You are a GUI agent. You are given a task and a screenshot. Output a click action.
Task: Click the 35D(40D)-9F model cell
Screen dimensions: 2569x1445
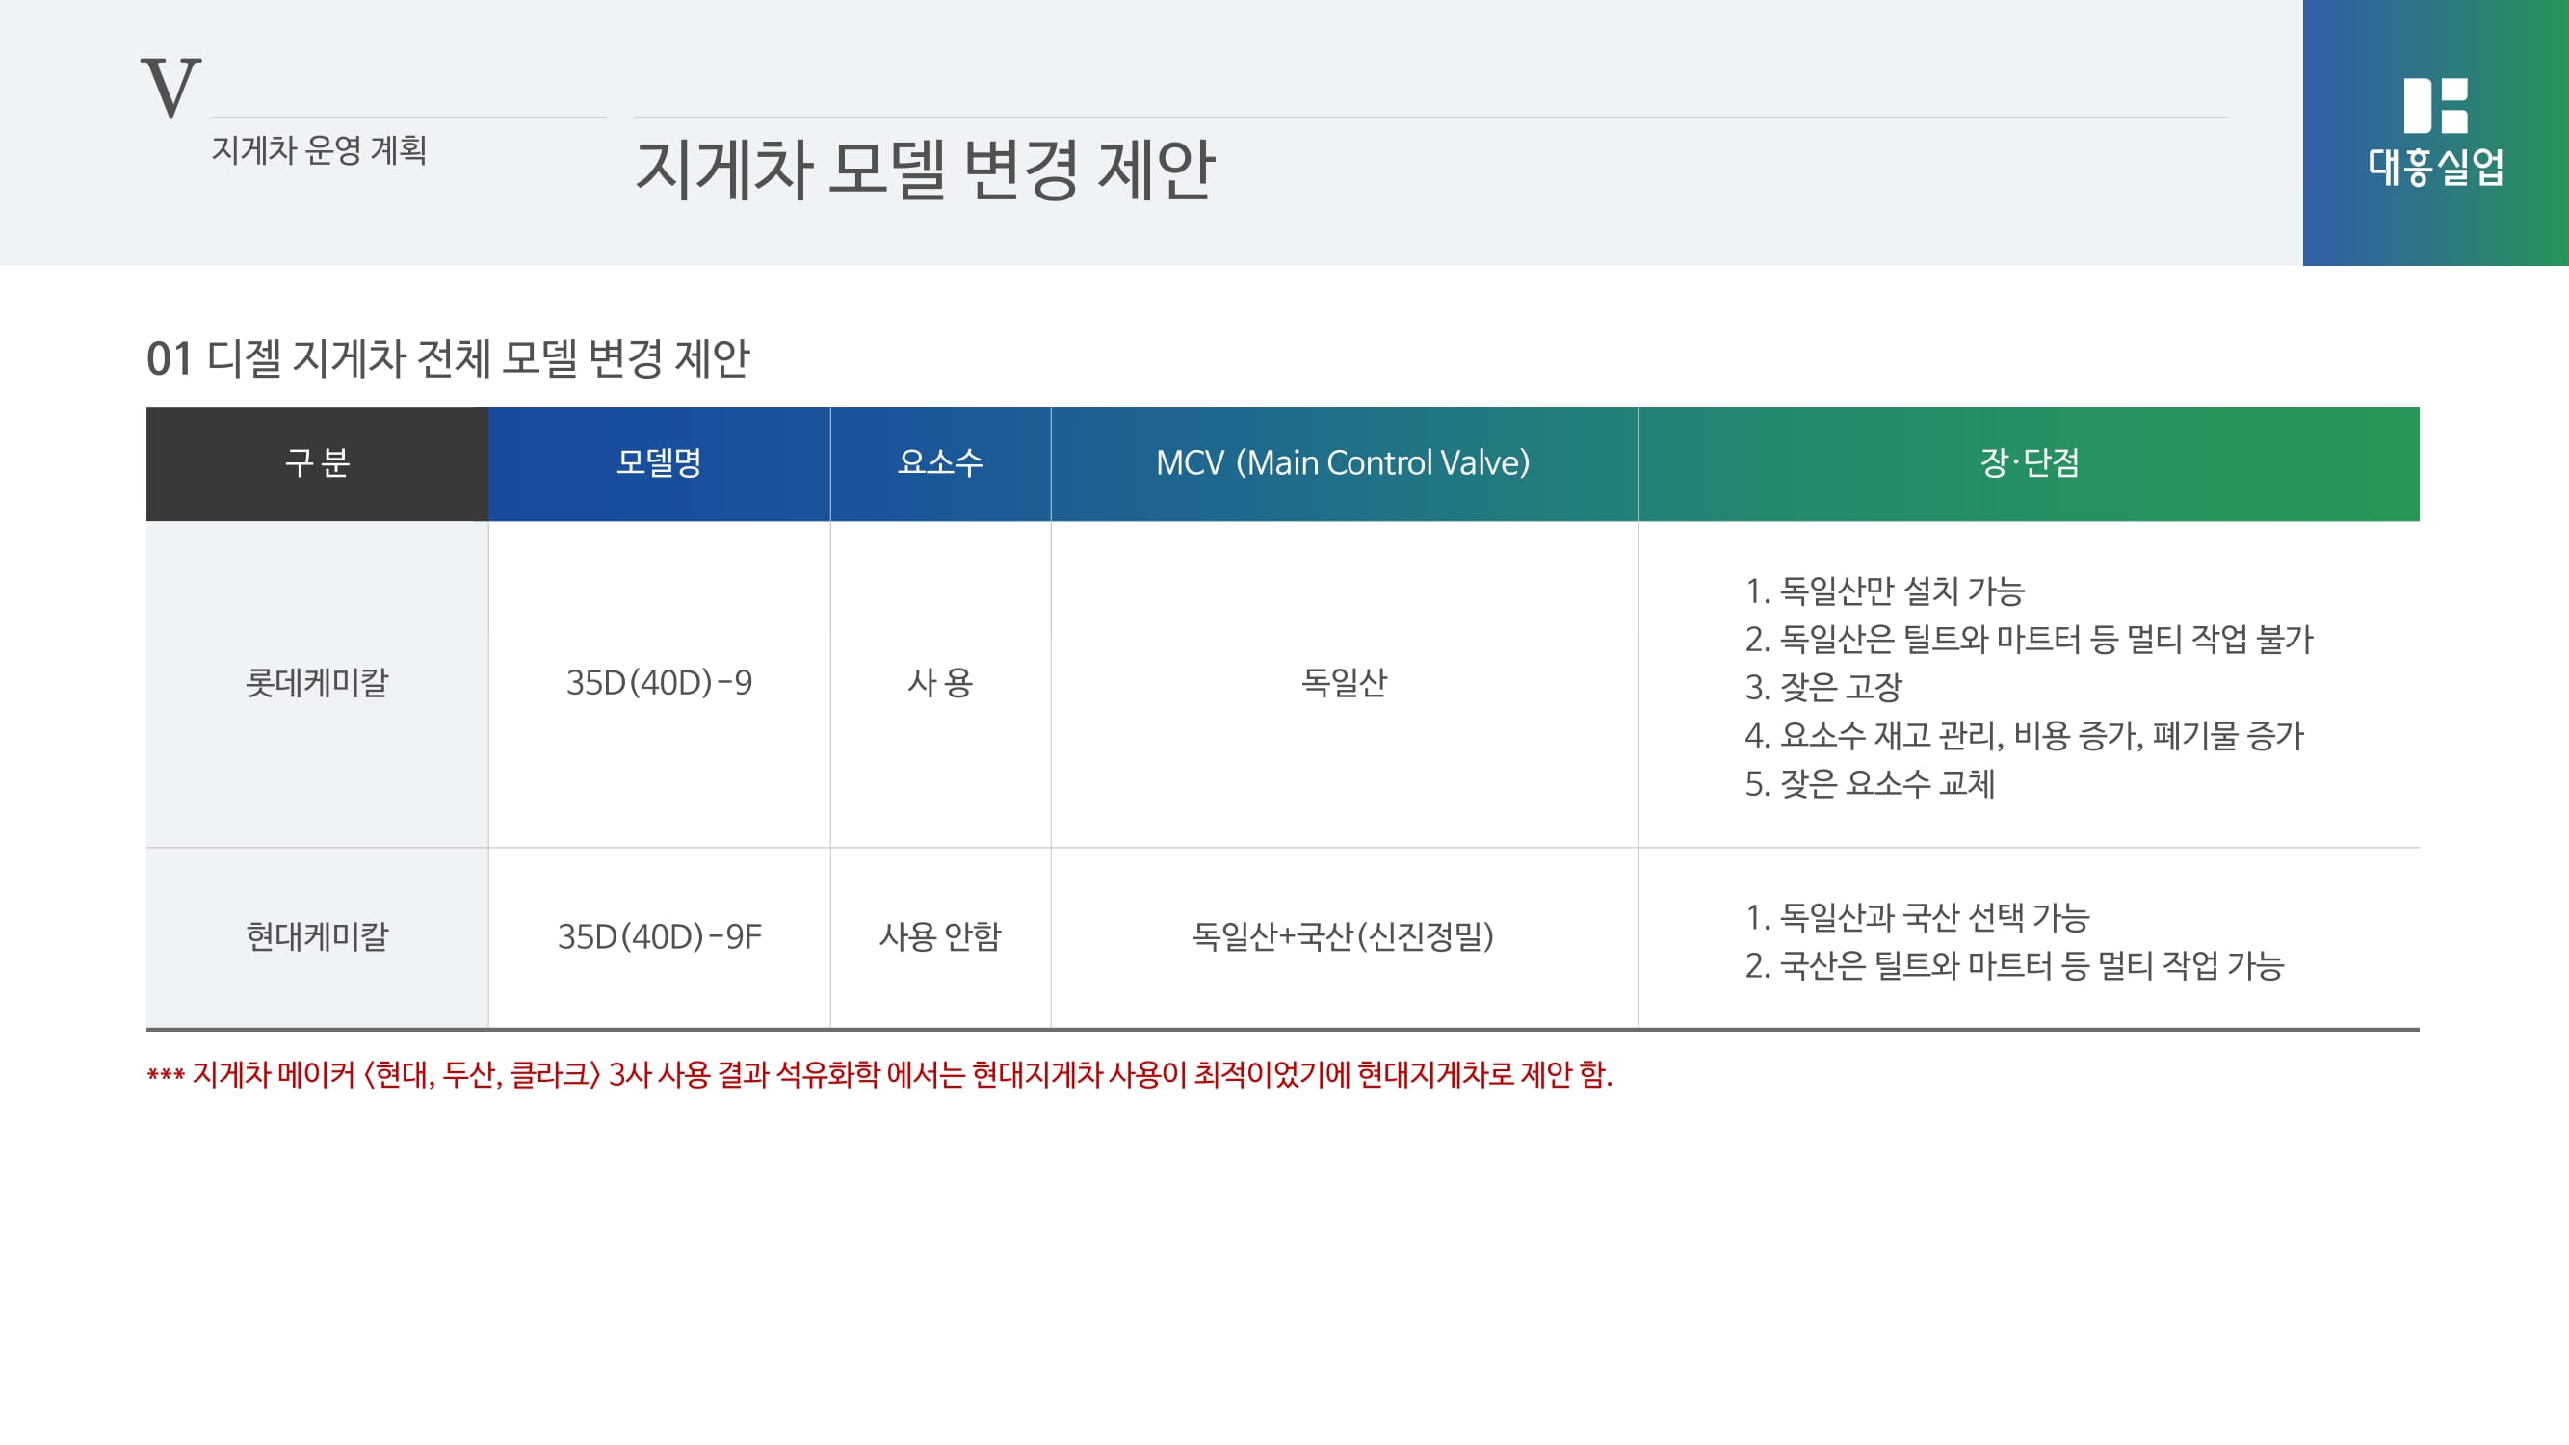[658, 936]
